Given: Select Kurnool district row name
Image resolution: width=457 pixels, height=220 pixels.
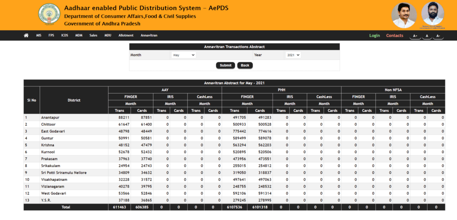Looking at the screenshot, I should pos(48,152).
